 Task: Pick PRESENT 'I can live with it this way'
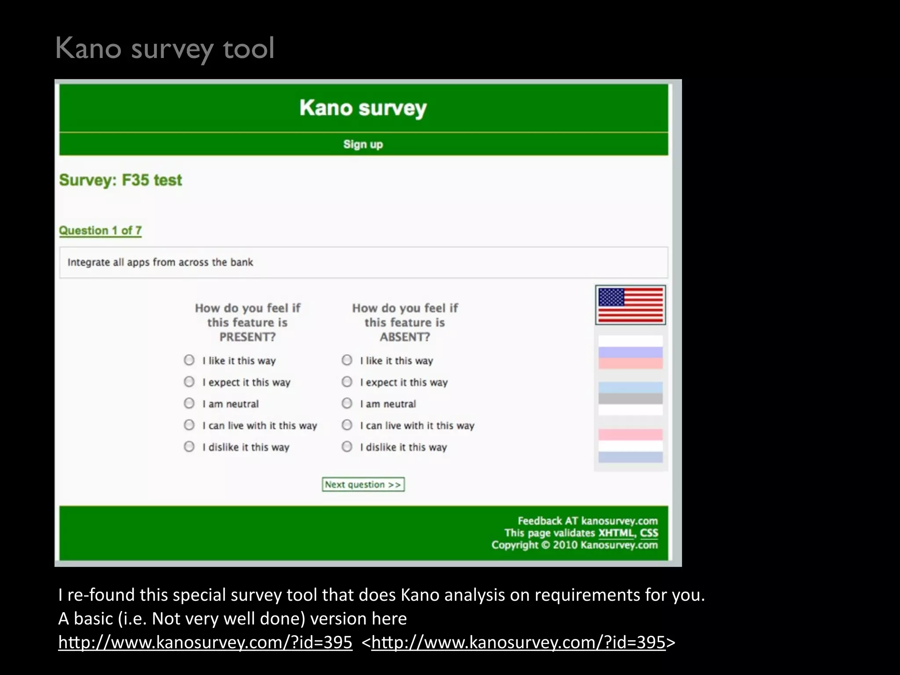189,425
